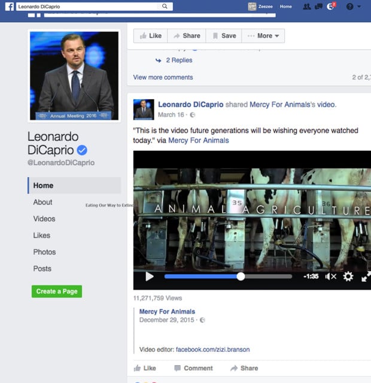Open the March 16 post timestamp
Image resolution: width=371 pixels, height=383 pixels.
coord(171,115)
